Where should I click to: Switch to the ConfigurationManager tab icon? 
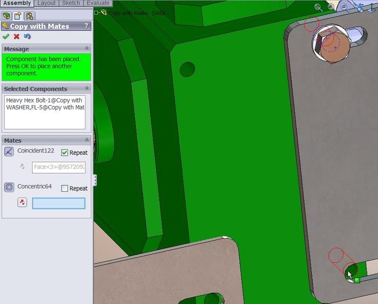[29, 16]
